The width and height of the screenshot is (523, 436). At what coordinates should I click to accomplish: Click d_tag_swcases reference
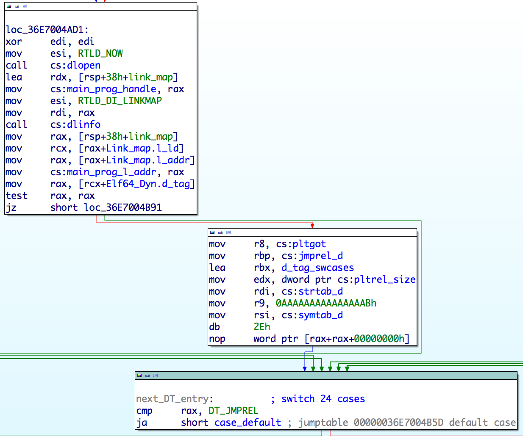click(317, 268)
